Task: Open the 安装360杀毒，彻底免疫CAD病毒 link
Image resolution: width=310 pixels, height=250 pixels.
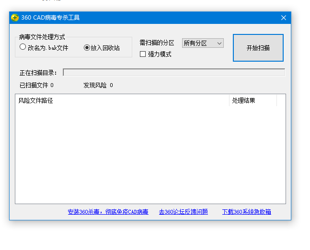Action: [x=108, y=212]
